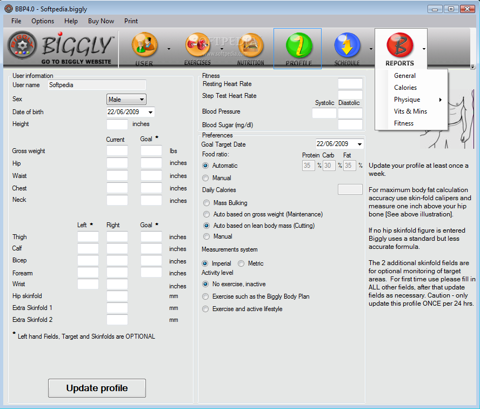Choose Exercise such as the Biggly Body Plan
Image resolution: width=480 pixels, height=409 pixels.
205,296
